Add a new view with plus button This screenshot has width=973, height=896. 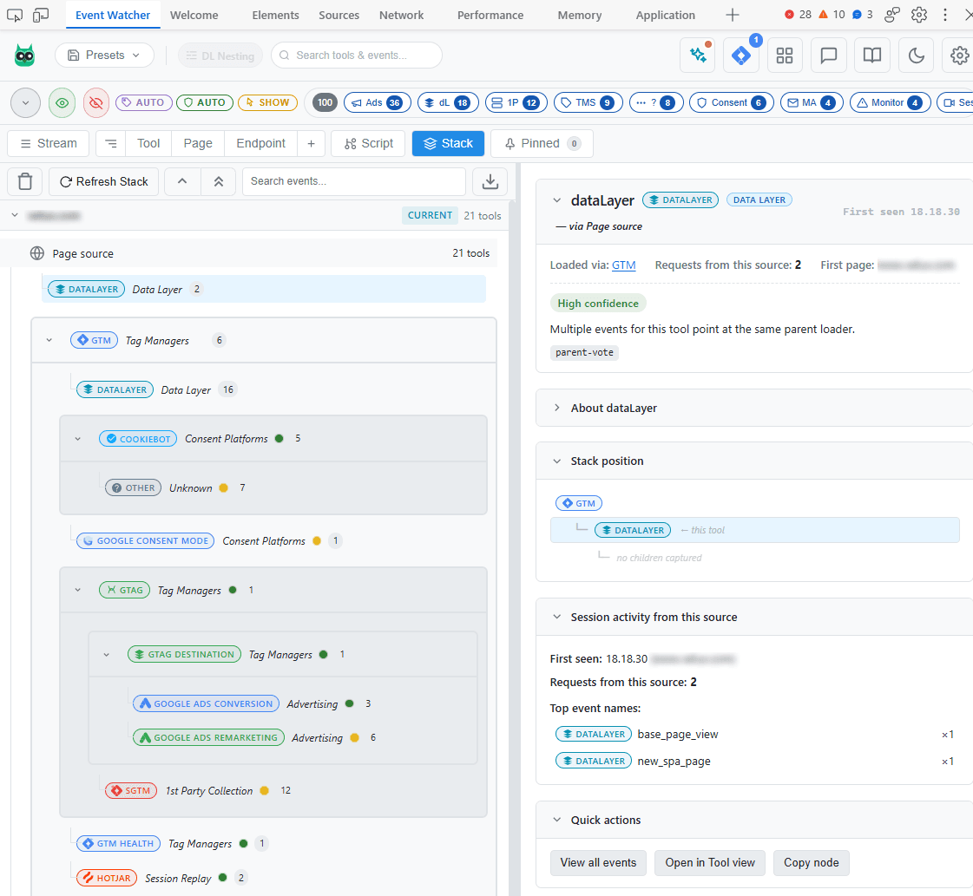[311, 143]
